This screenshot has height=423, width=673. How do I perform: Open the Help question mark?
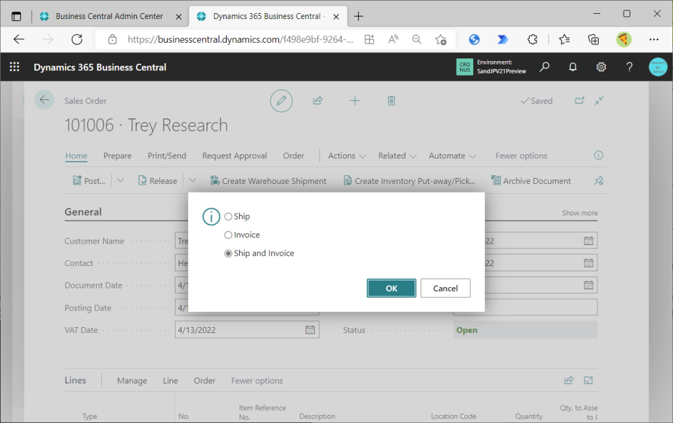629,67
